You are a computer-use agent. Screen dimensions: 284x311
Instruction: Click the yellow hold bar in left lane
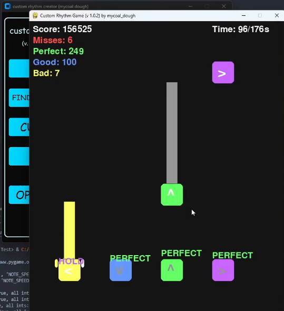tap(70, 230)
